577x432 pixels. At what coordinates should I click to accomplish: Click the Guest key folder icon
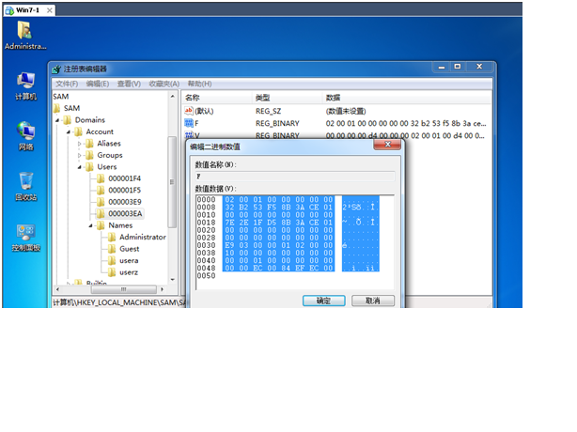pyautogui.click(x=112, y=249)
